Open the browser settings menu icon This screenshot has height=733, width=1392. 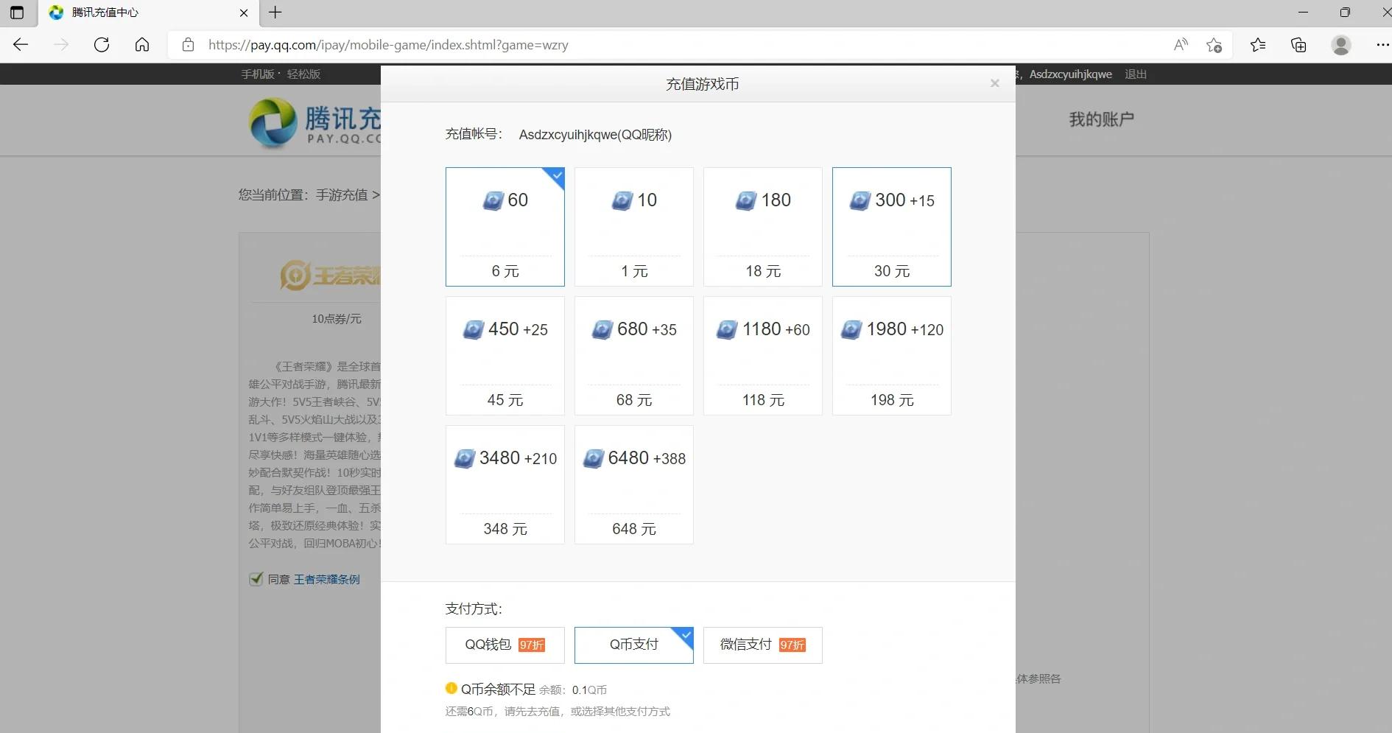[1383, 45]
